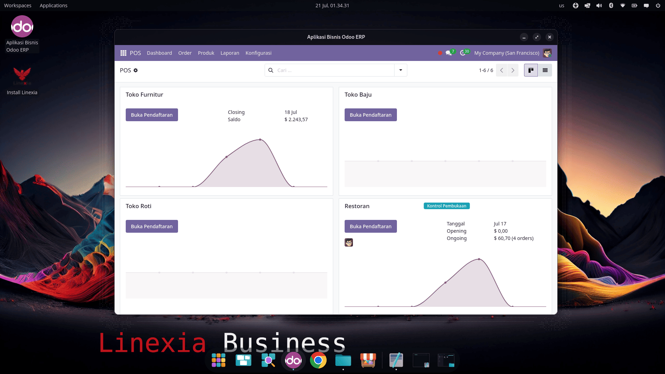The image size is (665, 374).
Task: Open the app grid launcher in dock
Action: pyautogui.click(x=219, y=360)
